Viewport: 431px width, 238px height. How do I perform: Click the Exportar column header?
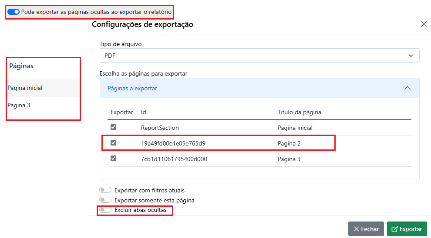[121, 112]
